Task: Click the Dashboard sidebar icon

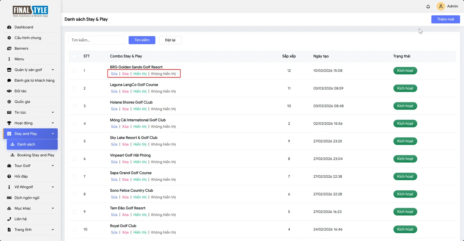Action: click(x=9, y=27)
